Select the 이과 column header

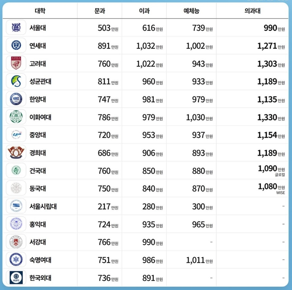point(144,11)
